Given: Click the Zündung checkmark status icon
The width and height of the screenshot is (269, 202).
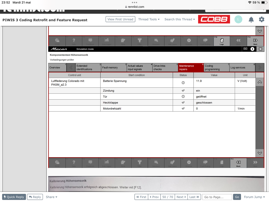Looking at the screenshot, I should (x=183, y=91).
